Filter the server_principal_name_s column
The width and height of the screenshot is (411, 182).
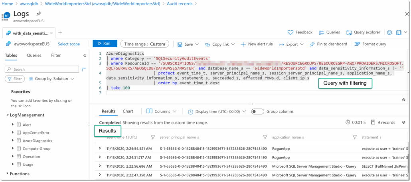click(x=265, y=137)
